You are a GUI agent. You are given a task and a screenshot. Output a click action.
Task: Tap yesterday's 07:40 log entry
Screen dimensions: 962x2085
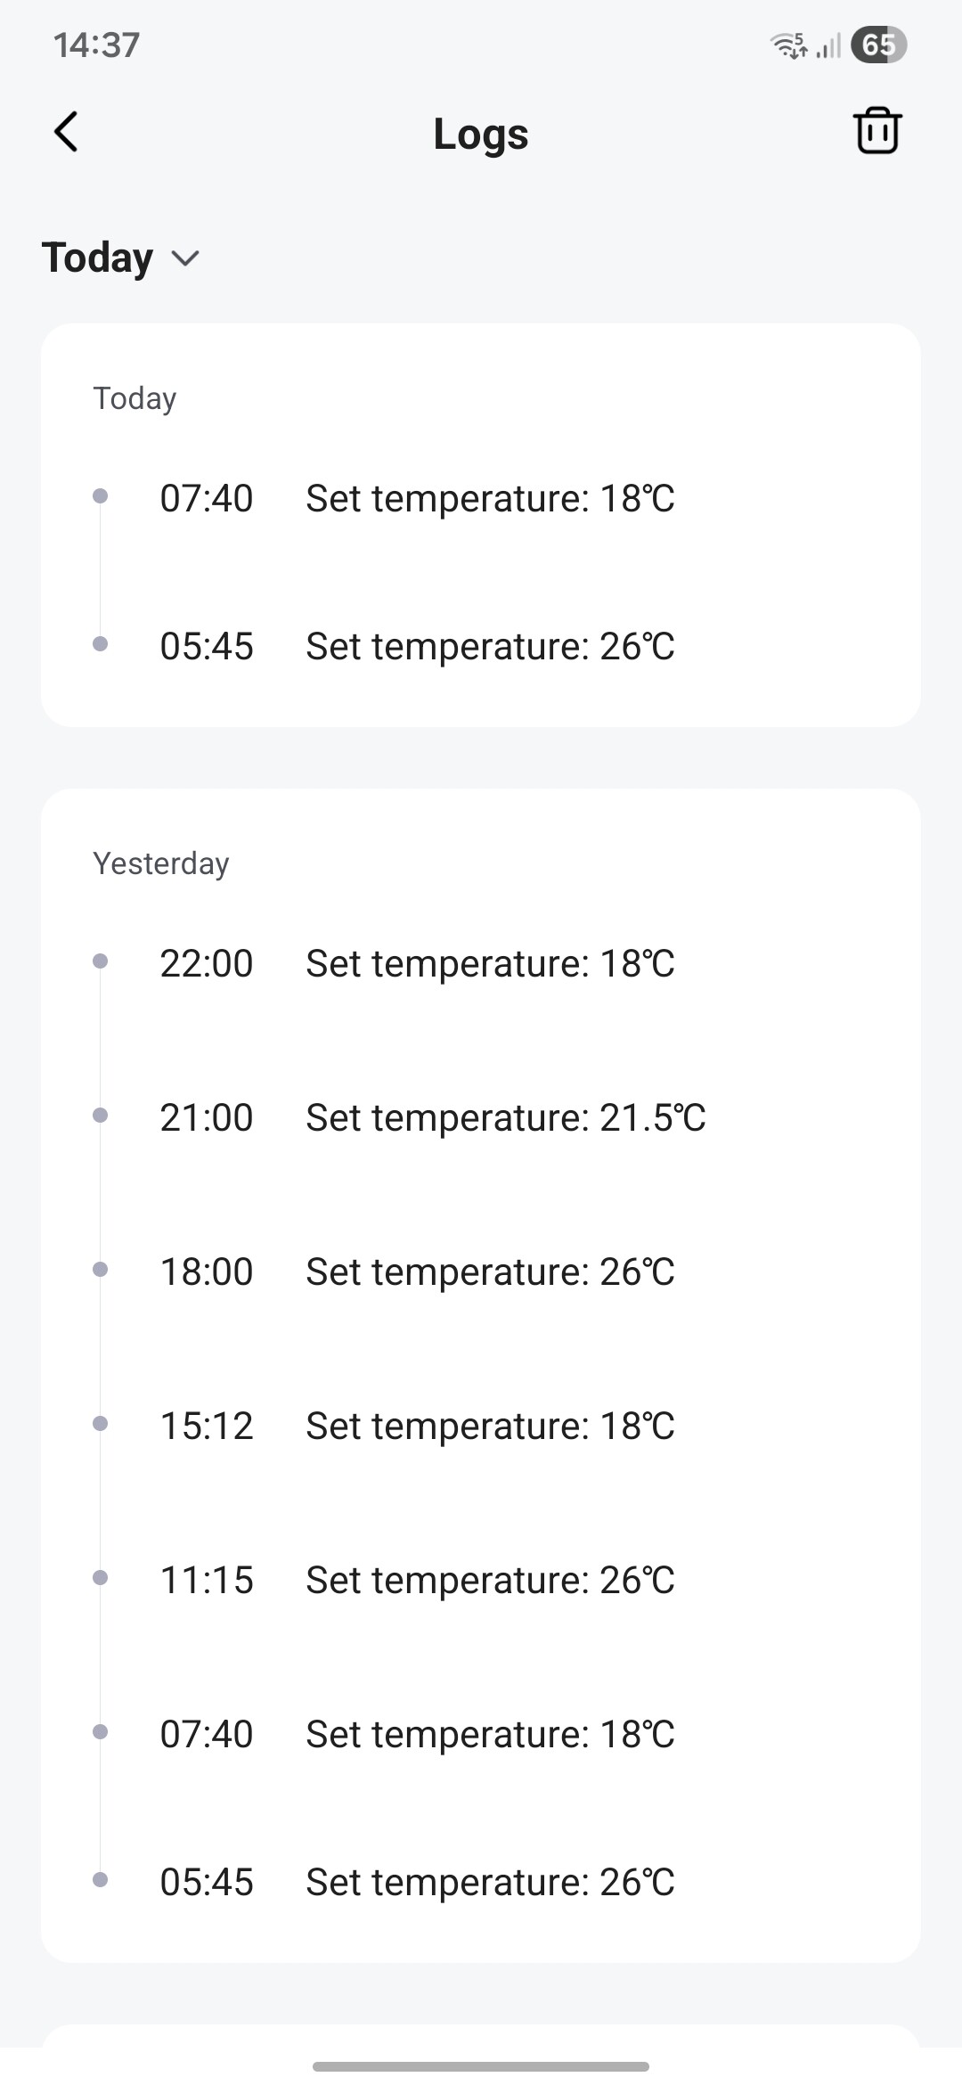[x=417, y=1734]
